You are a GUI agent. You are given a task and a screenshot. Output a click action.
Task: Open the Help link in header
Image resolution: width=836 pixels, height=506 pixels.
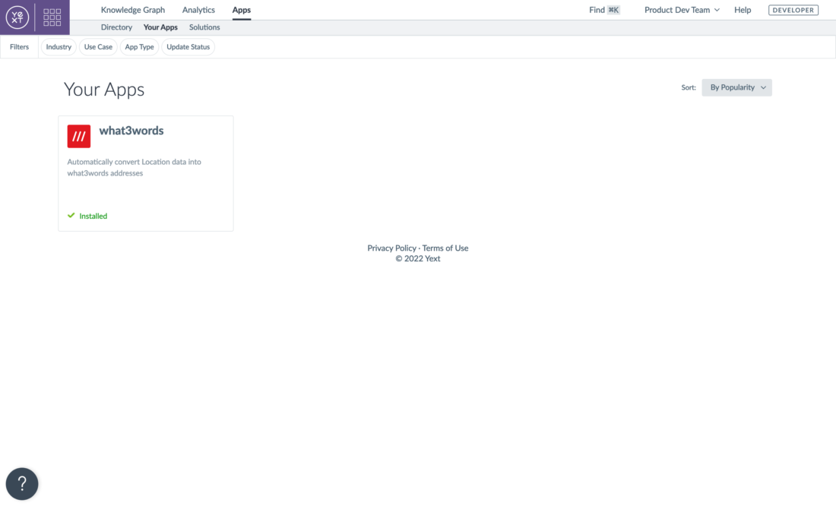(743, 10)
